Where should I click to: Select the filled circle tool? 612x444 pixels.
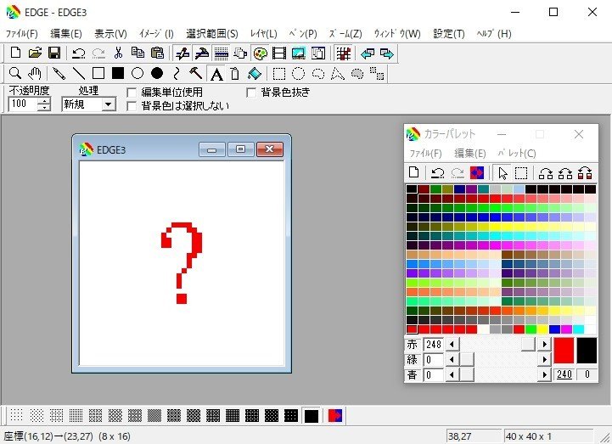[x=157, y=73]
